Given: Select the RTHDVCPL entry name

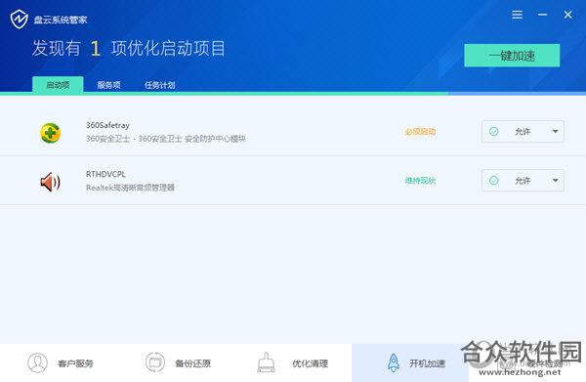Looking at the screenshot, I should [x=105, y=174].
